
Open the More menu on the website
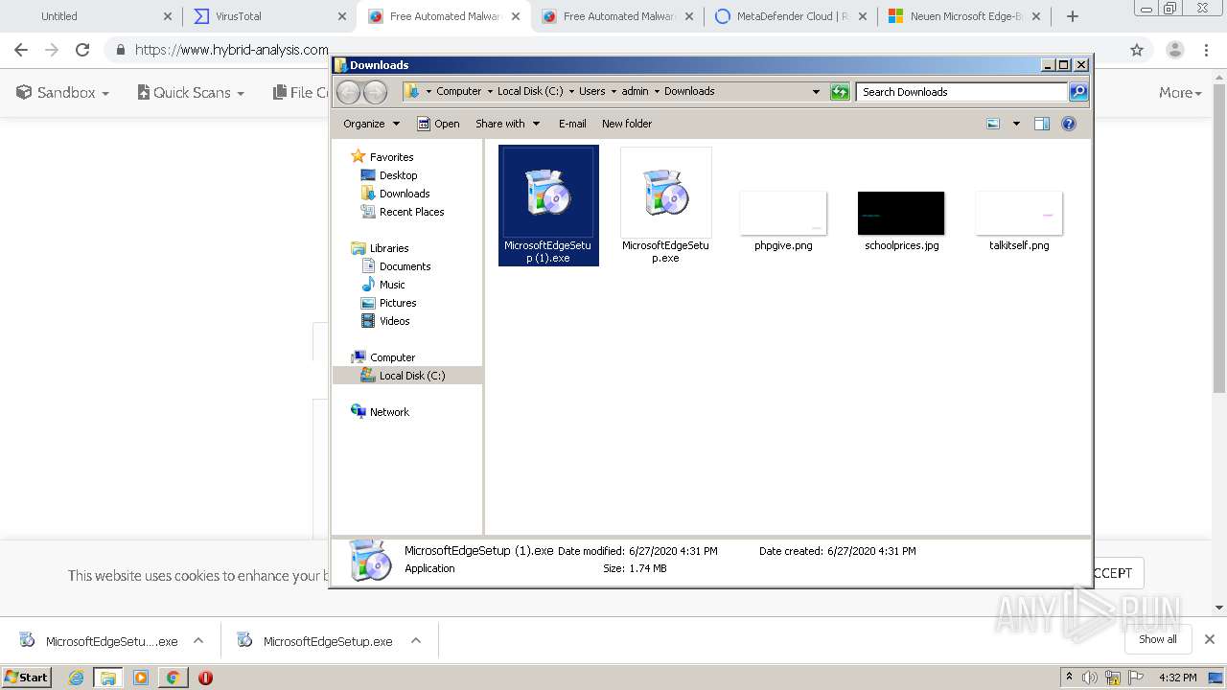pos(1180,93)
